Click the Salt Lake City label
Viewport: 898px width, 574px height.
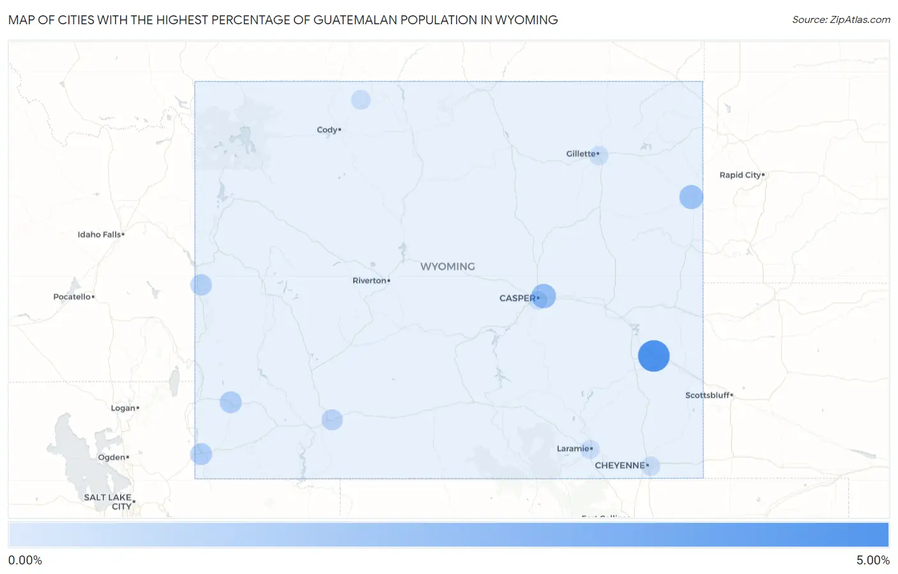click(108, 502)
